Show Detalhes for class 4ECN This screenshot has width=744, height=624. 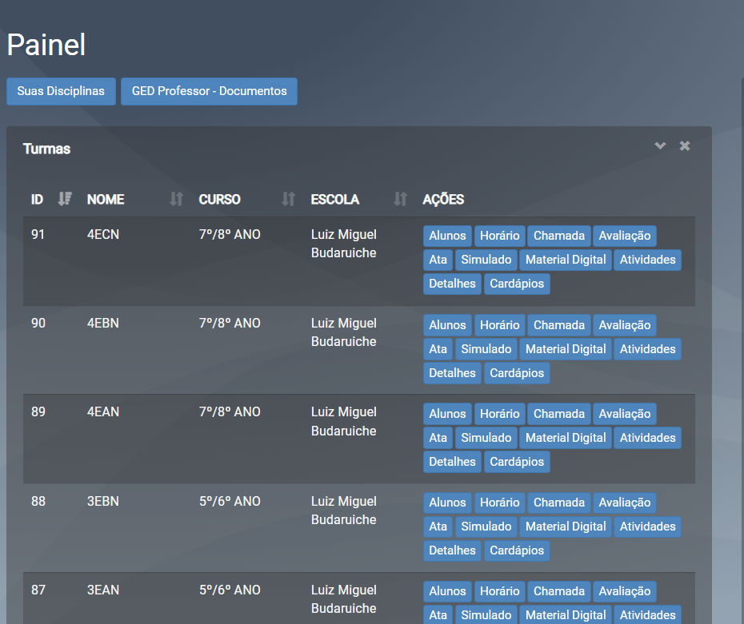452,284
